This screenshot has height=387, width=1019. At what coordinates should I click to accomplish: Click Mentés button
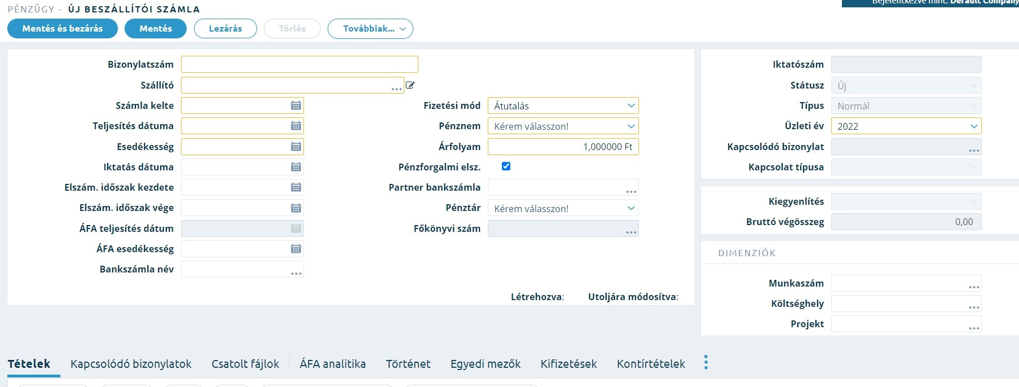click(x=156, y=29)
